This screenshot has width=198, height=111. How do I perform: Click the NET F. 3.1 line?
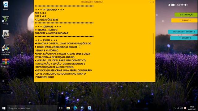41,13
